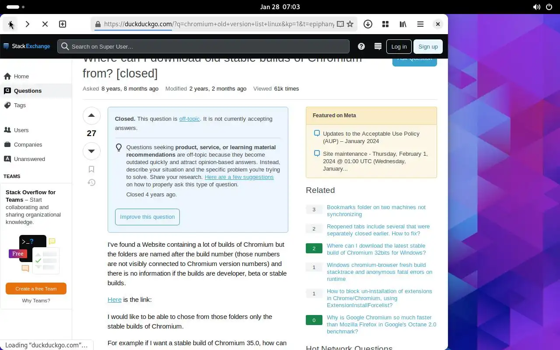Open Unanswered in the left sidebar
Image resolution: width=560 pixels, height=350 pixels.
tap(35, 159)
